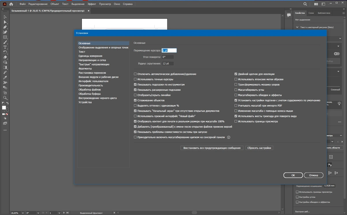347x215 pixels.
Task: Set fill to None red-slash swatch
Action: pyautogui.click(x=8, y=114)
